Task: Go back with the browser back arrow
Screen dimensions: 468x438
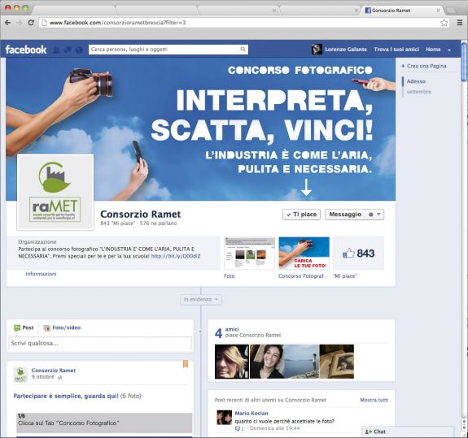Action: [x=8, y=23]
